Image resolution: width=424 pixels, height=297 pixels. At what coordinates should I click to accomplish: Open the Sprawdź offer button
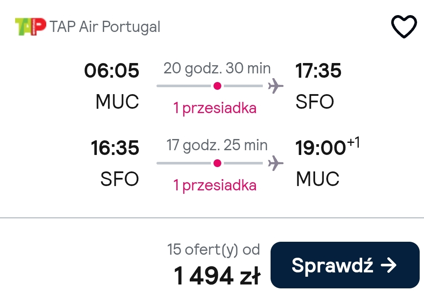click(345, 265)
